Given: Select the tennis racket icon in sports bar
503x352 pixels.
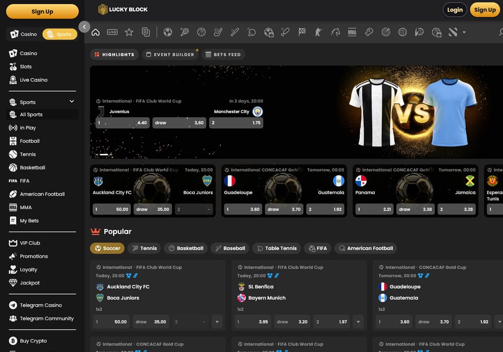Looking at the screenshot, I should [x=185, y=32].
